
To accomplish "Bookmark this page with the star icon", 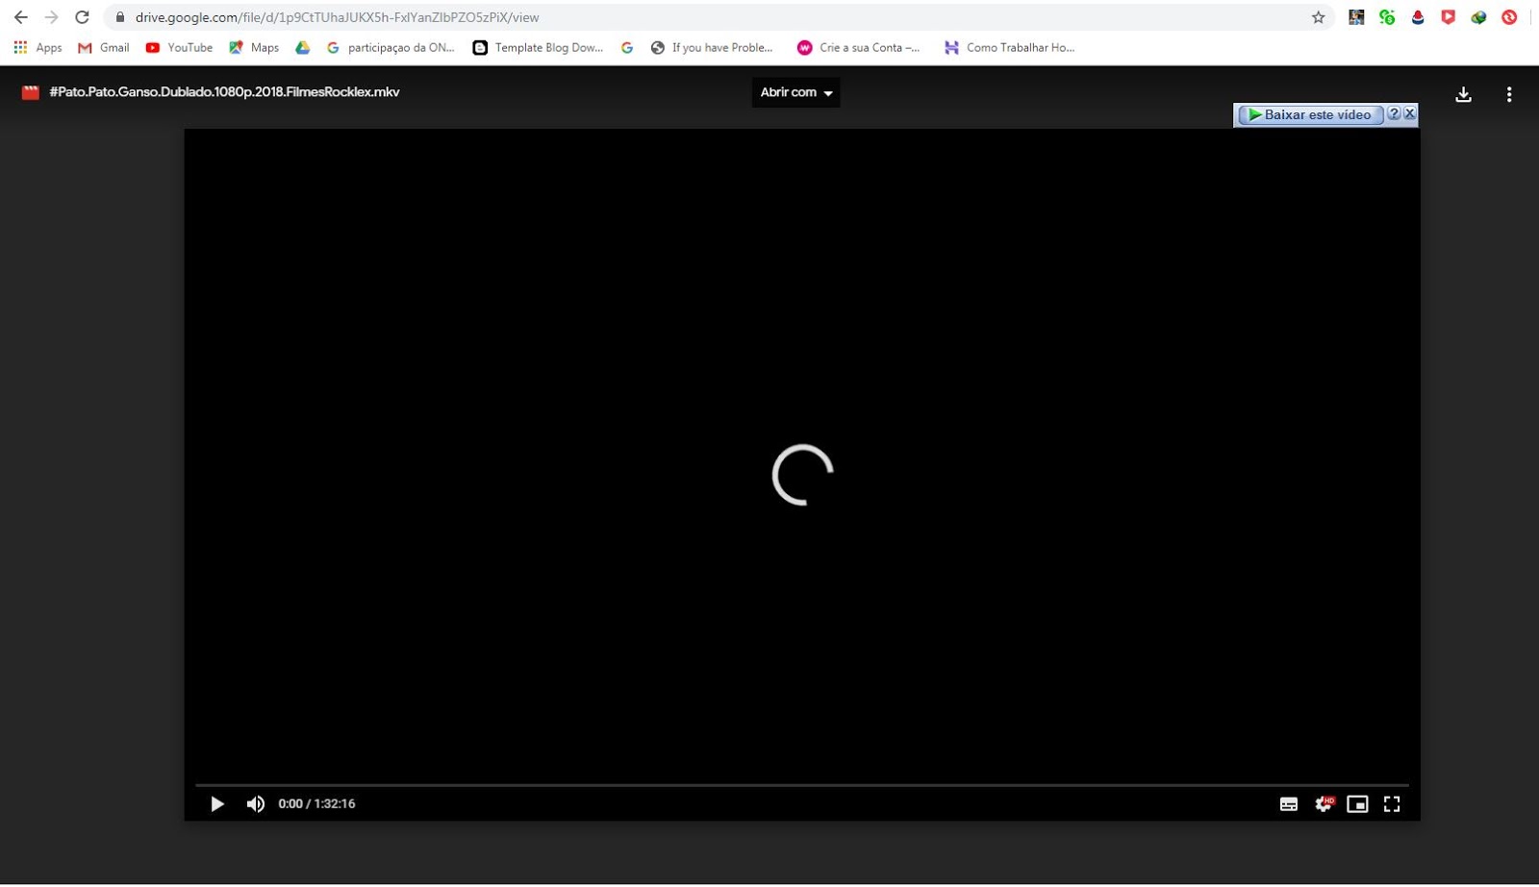I will click(1318, 17).
